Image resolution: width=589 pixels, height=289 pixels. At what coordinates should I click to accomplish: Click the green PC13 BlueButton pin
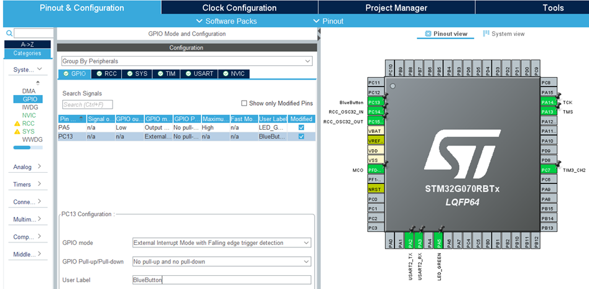(x=376, y=102)
